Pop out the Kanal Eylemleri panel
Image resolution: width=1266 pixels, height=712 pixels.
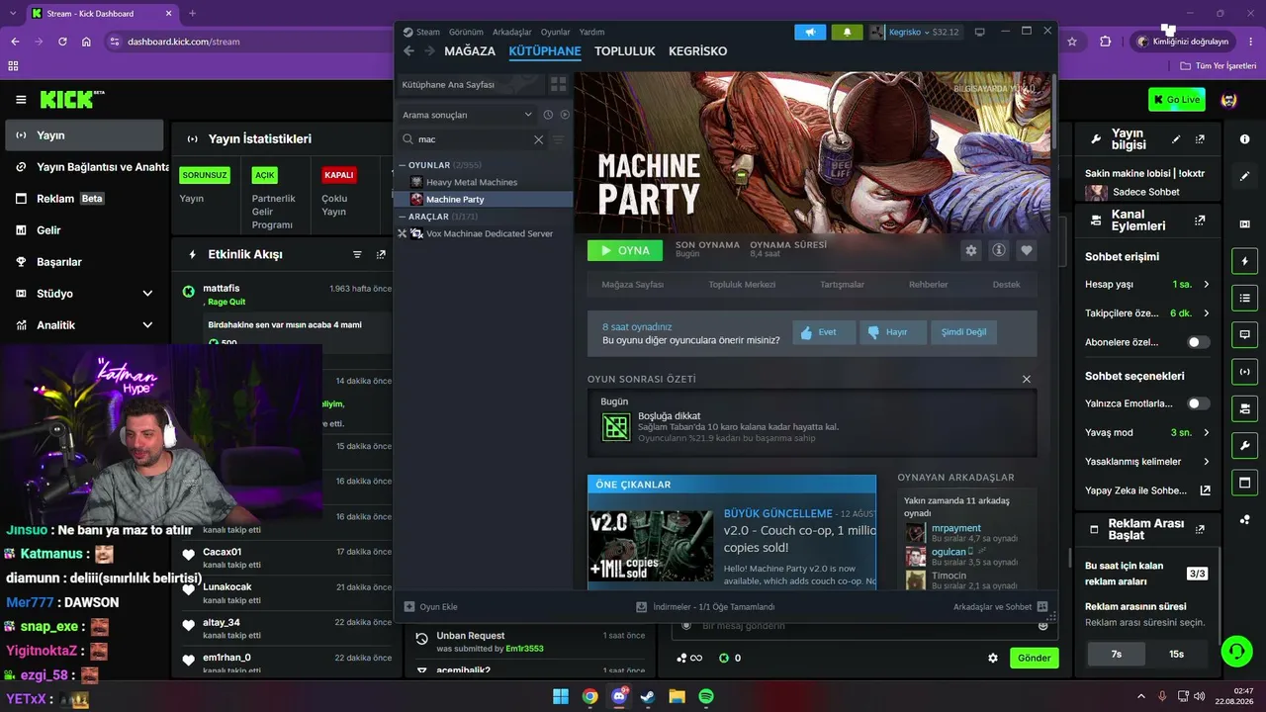[1200, 221]
